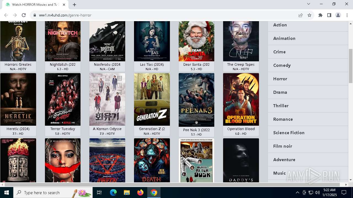Click the Las Tias (2024) title link

click(x=152, y=64)
